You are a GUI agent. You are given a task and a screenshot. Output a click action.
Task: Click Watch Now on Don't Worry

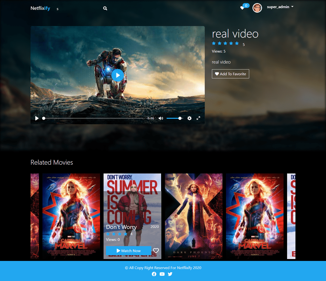tap(129, 251)
